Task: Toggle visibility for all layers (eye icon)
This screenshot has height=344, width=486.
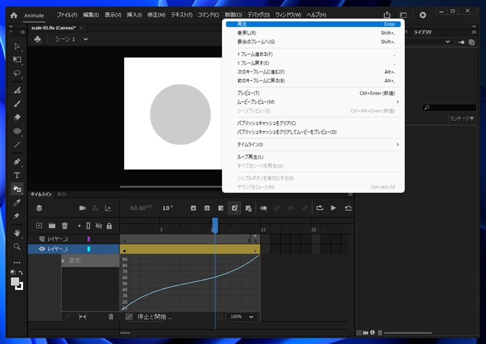Action: 98,225
